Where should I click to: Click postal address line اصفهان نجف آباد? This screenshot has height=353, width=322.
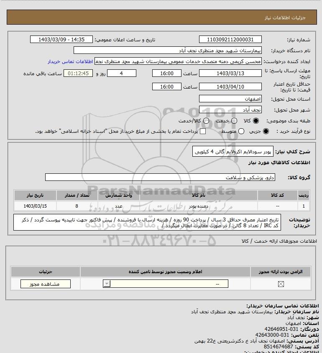pyautogui.click(x=240, y=341)
